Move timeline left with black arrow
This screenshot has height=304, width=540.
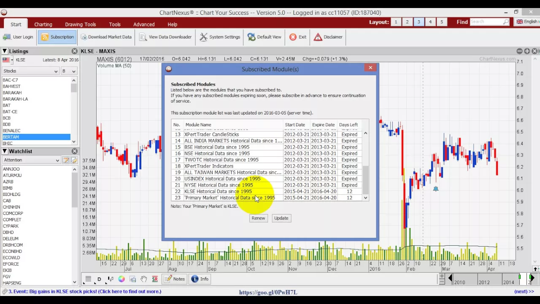coord(450,278)
